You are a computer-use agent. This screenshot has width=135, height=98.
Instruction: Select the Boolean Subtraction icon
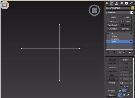[124, 91]
